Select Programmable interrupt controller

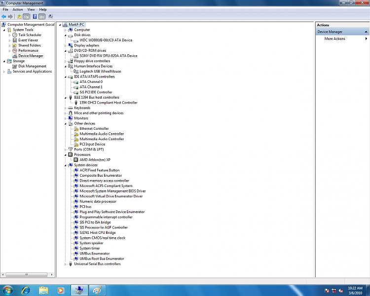(106, 217)
